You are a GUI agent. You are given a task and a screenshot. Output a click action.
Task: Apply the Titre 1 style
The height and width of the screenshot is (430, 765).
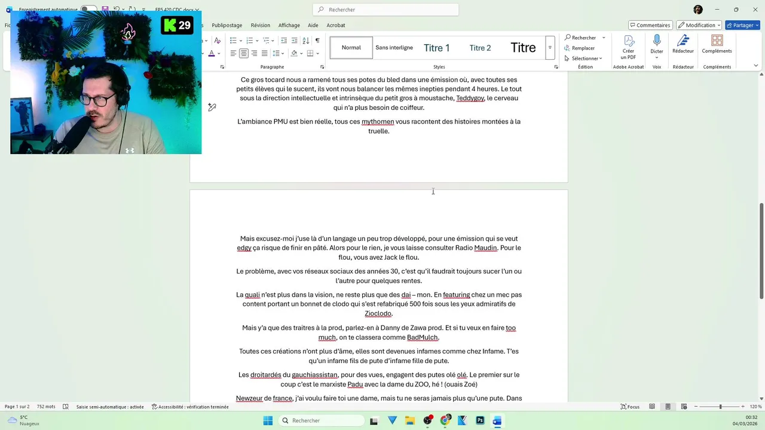pyautogui.click(x=437, y=48)
